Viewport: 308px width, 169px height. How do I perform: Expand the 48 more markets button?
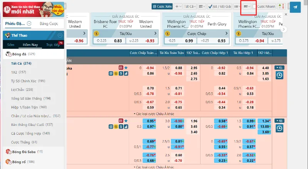coord(280,120)
